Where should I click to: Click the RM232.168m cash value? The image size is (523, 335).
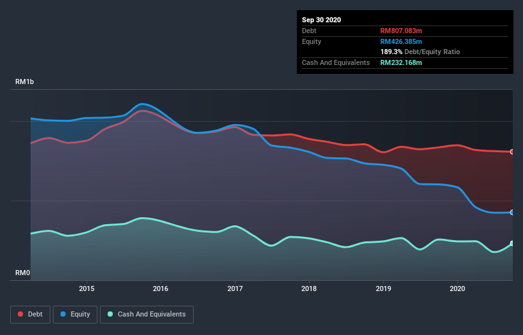[x=401, y=62]
